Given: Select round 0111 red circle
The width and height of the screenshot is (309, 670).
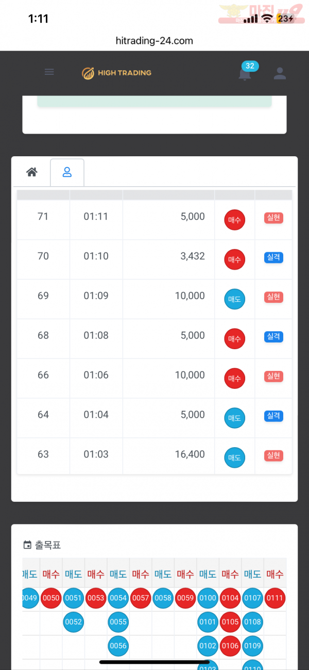Looking at the screenshot, I should pos(275,598).
